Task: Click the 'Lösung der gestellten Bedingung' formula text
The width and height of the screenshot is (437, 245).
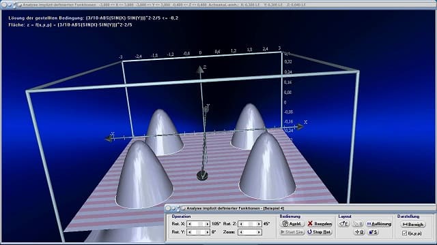Action: click(x=94, y=18)
